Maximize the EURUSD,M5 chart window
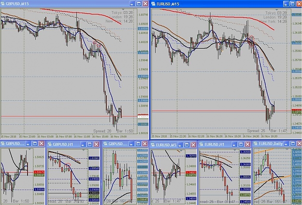Image resolution: width=302 pixels, height=205 pixels. 187,145
